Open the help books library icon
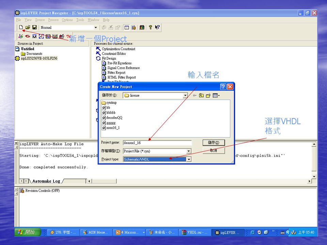This screenshot has width=327, height=245. coord(142,27)
